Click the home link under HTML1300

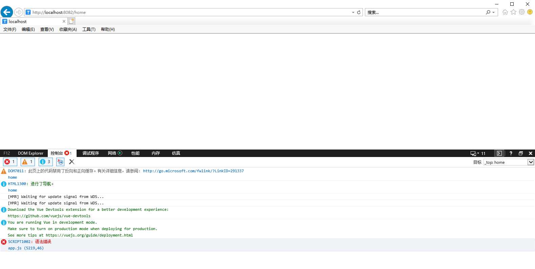coord(13,190)
